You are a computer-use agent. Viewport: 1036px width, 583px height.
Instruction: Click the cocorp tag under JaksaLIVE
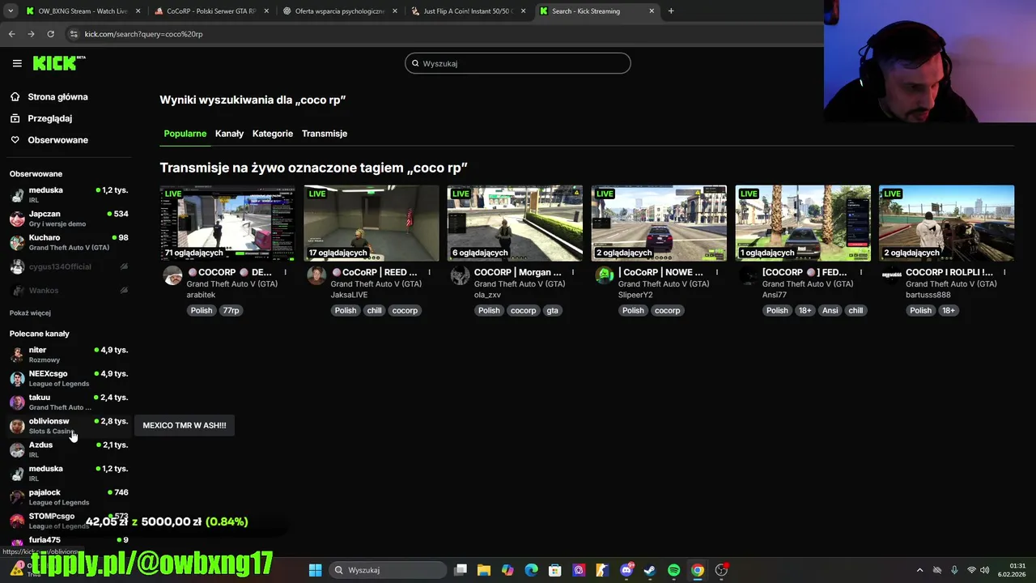click(405, 310)
